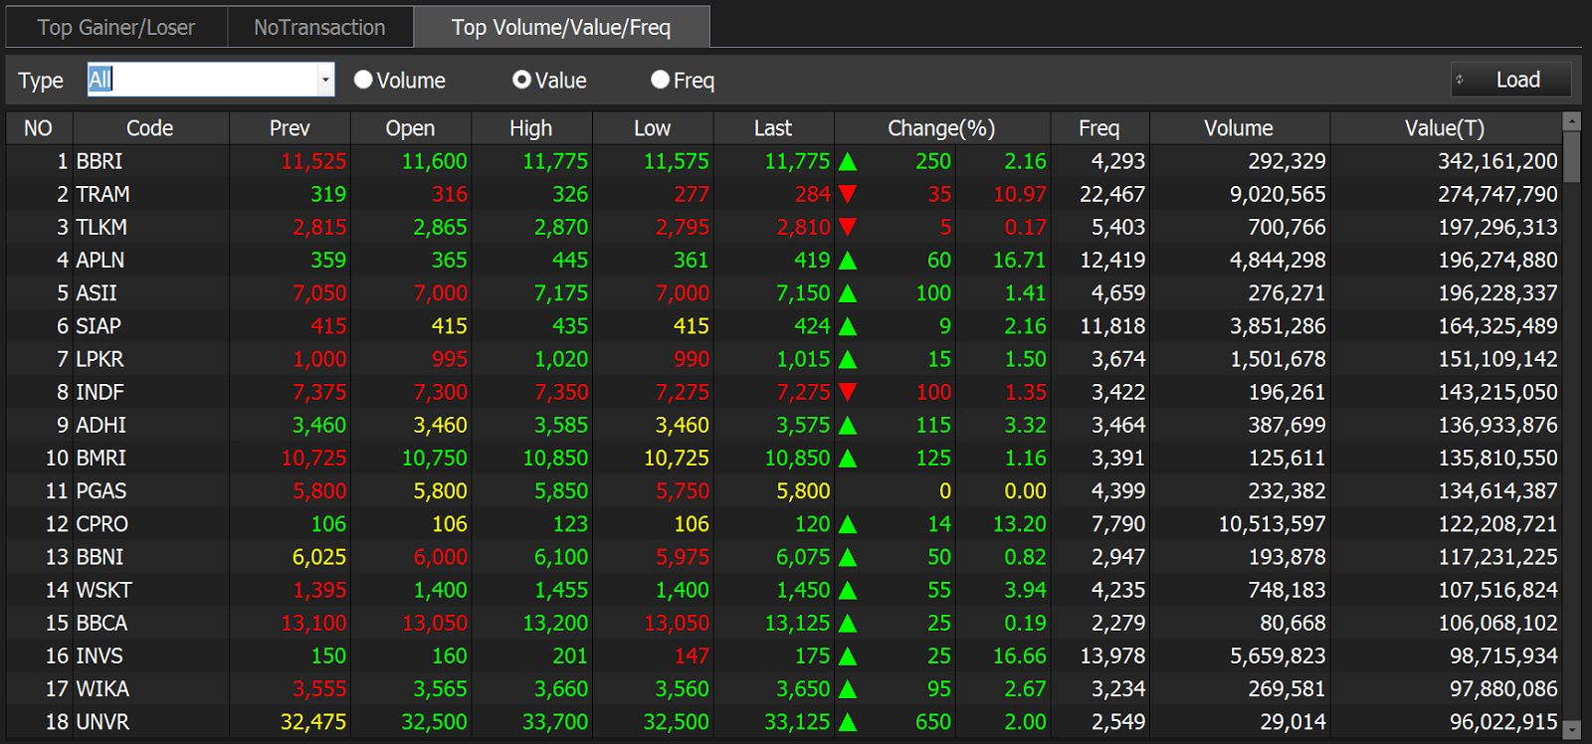Sort by the Freq column header
Screen dimensions: 1592x744
pos(1099,128)
